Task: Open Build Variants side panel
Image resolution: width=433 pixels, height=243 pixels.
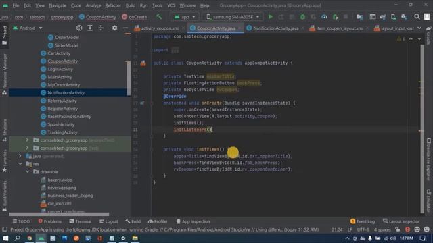Action: (x=5, y=196)
